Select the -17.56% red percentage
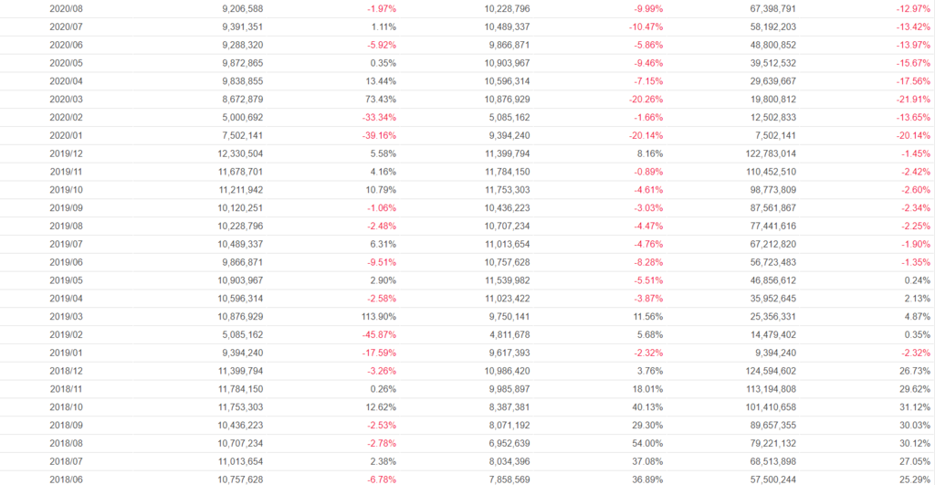This screenshot has height=485, width=935. pos(912,81)
